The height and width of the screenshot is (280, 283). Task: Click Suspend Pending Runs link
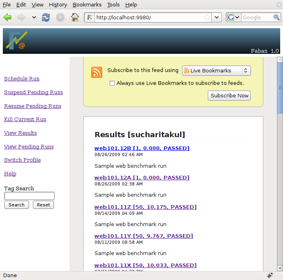point(33,92)
